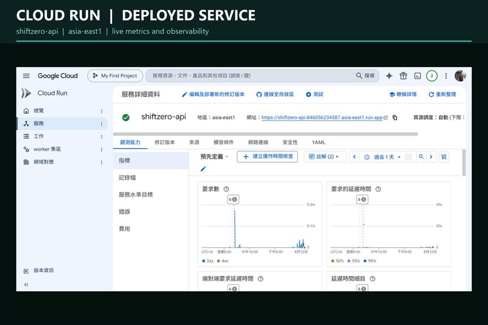This screenshot has width=488, height=325.
Task: Open the shiftzero-api run.app URL
Action: (x=322, y=117)
